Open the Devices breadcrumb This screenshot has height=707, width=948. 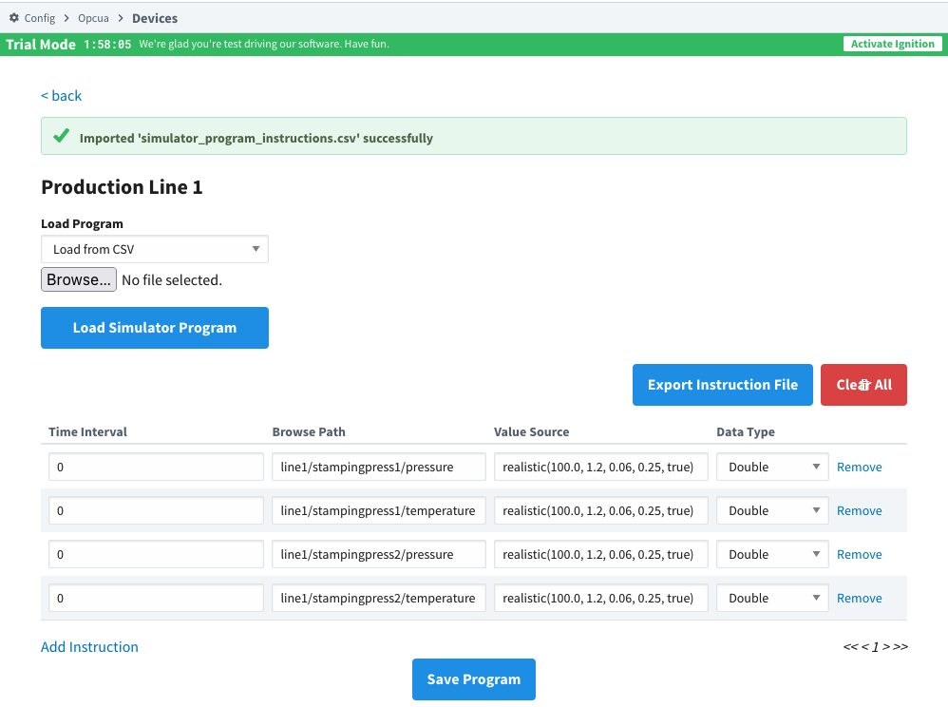click(155, 18)
